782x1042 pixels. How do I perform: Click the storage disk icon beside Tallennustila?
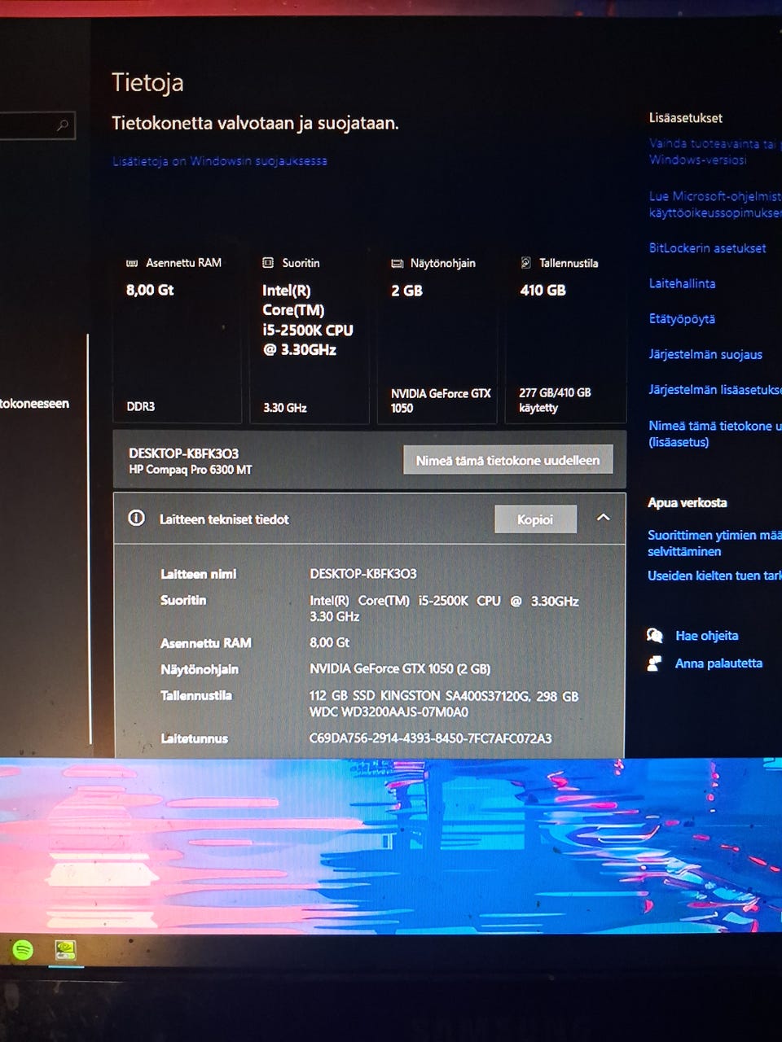(526, 263)
